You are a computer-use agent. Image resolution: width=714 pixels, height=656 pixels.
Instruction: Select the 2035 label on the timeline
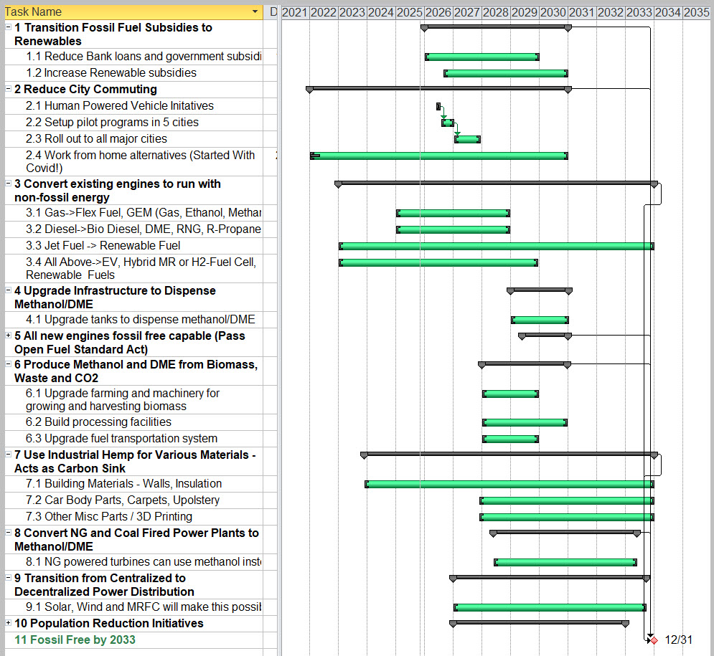695,12
